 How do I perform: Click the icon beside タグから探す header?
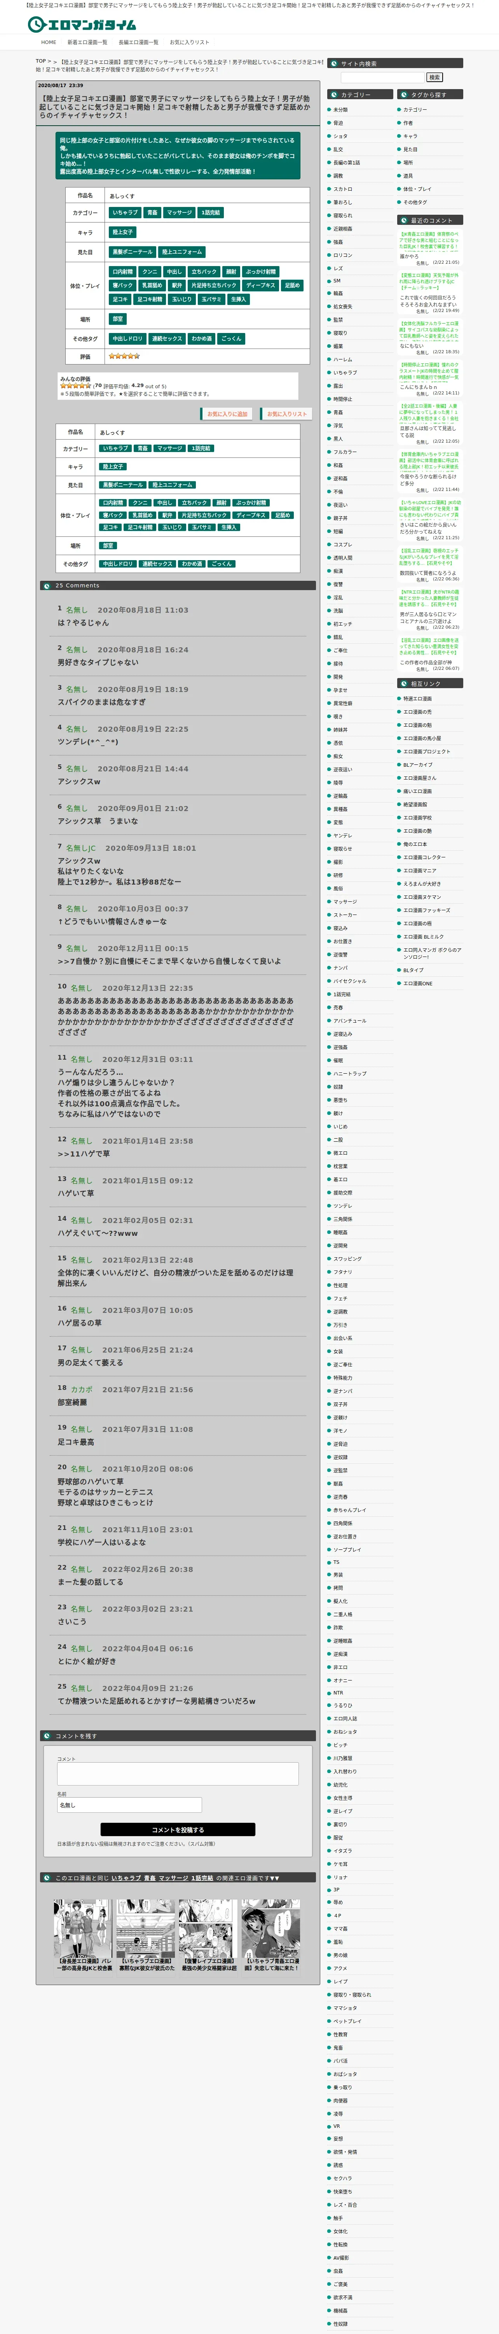coord(404,94)
